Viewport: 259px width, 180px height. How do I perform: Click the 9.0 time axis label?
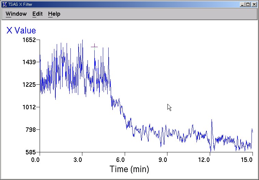[163, 160]
